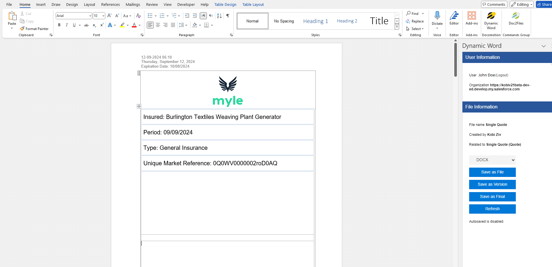Click the Save as Final button

[x=492, y=196]
